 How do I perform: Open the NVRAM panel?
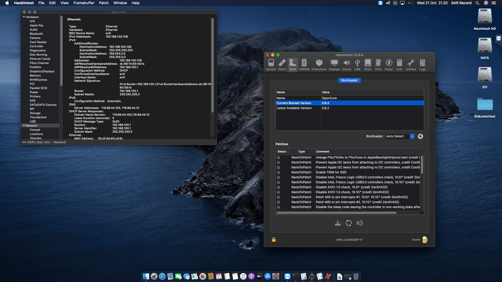tap(304, 64)
